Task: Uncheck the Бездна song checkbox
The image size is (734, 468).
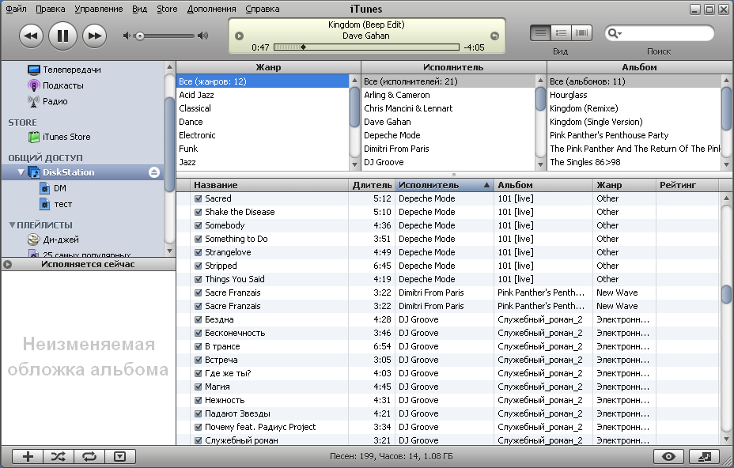Action: tap(198, 319)
